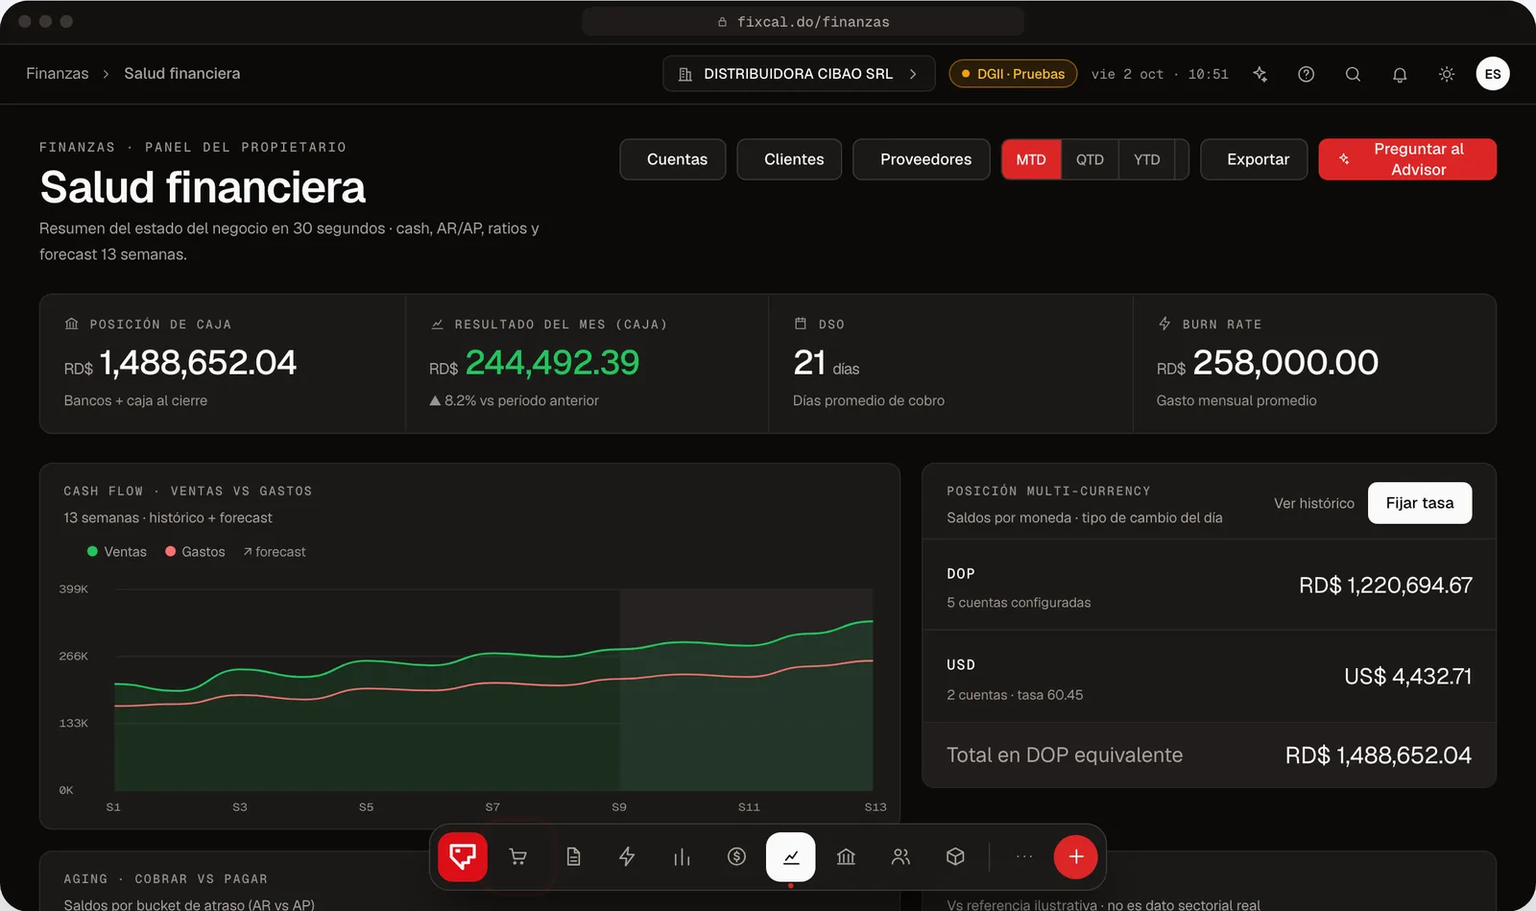Open the DISTRIBUIDORA CIBAO SRL company selector
1536x911 pixels.
pos(799,74)
